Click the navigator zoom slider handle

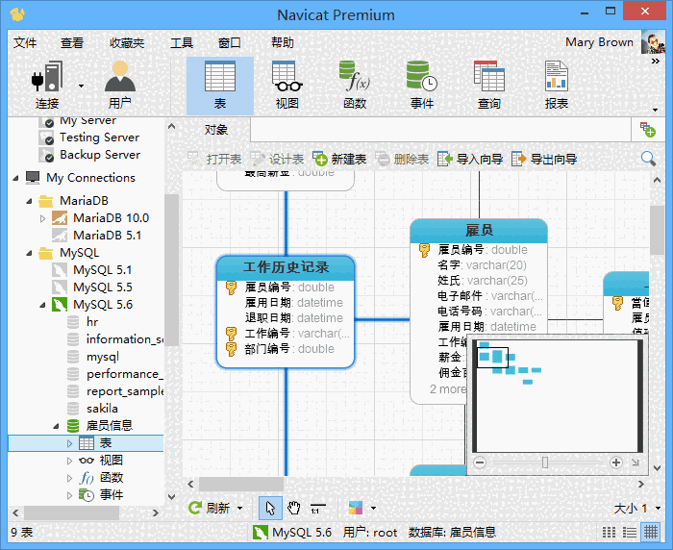(545, 462)
